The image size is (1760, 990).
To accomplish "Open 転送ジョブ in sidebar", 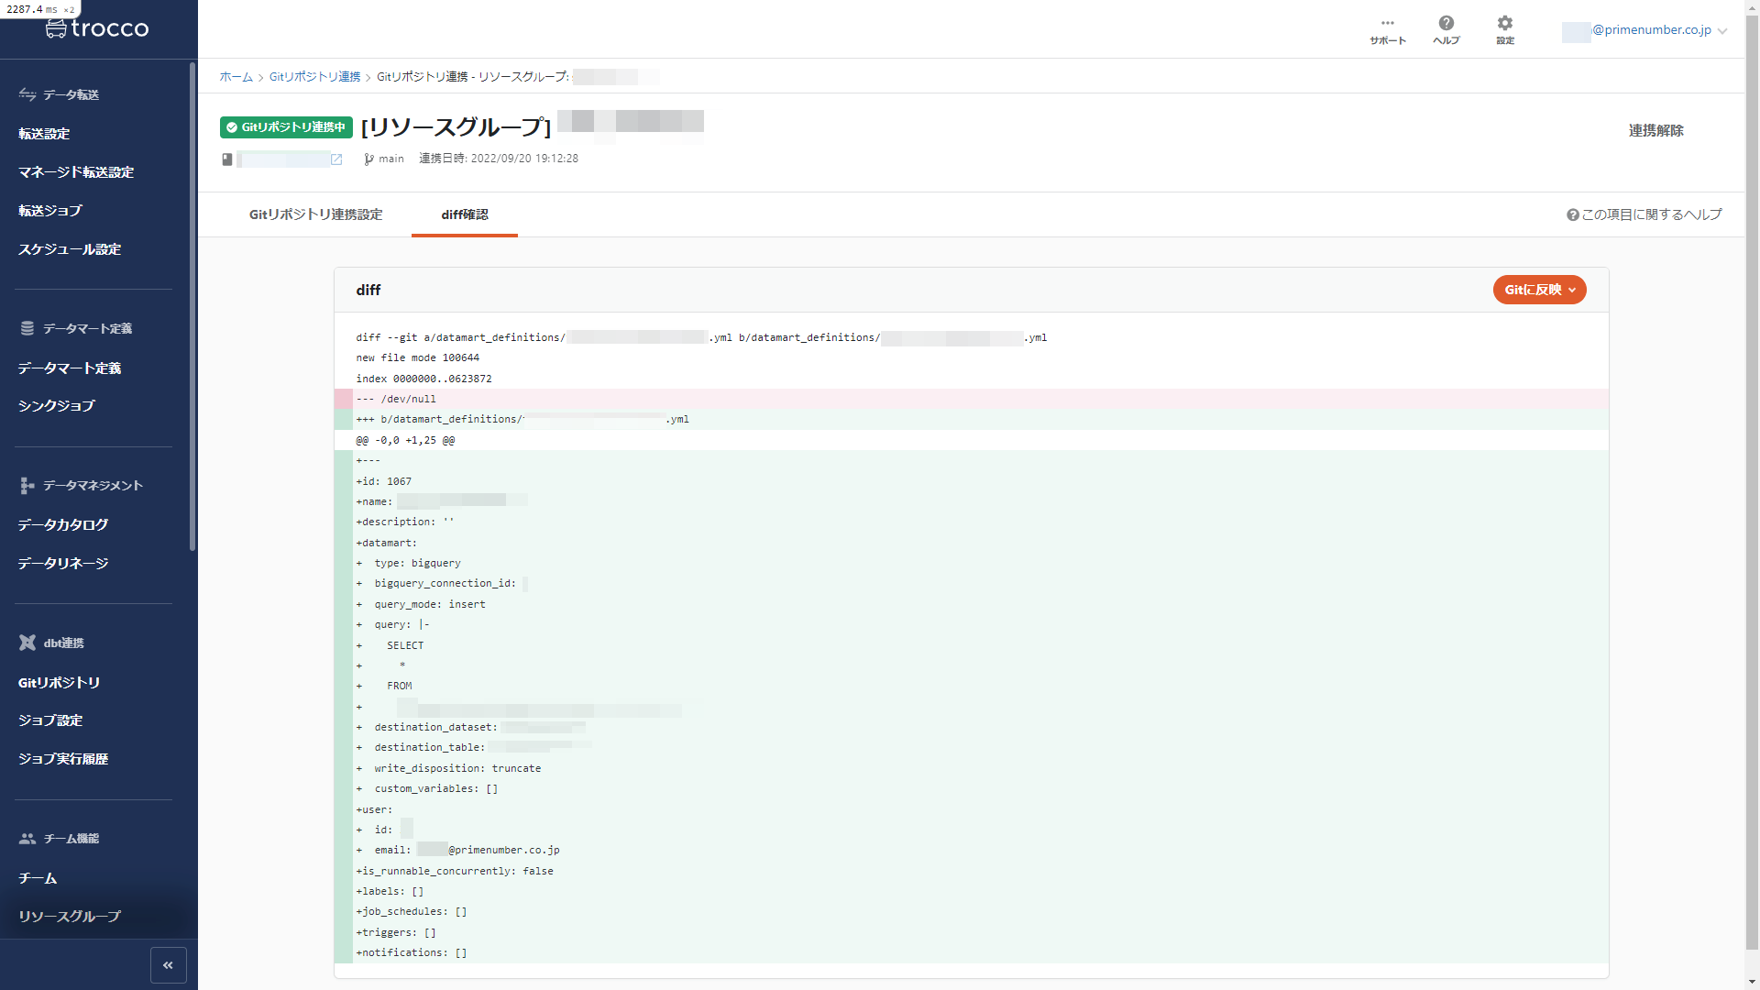I will point(50,211).
